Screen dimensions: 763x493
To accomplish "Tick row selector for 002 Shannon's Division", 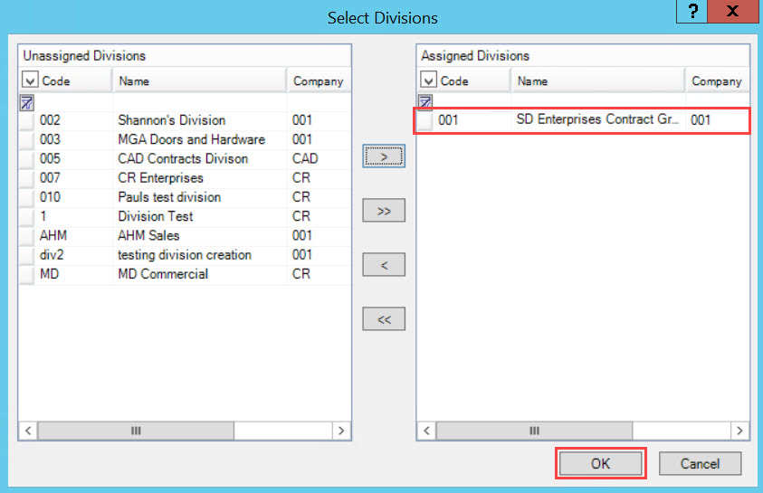I will tap(27, 120).
